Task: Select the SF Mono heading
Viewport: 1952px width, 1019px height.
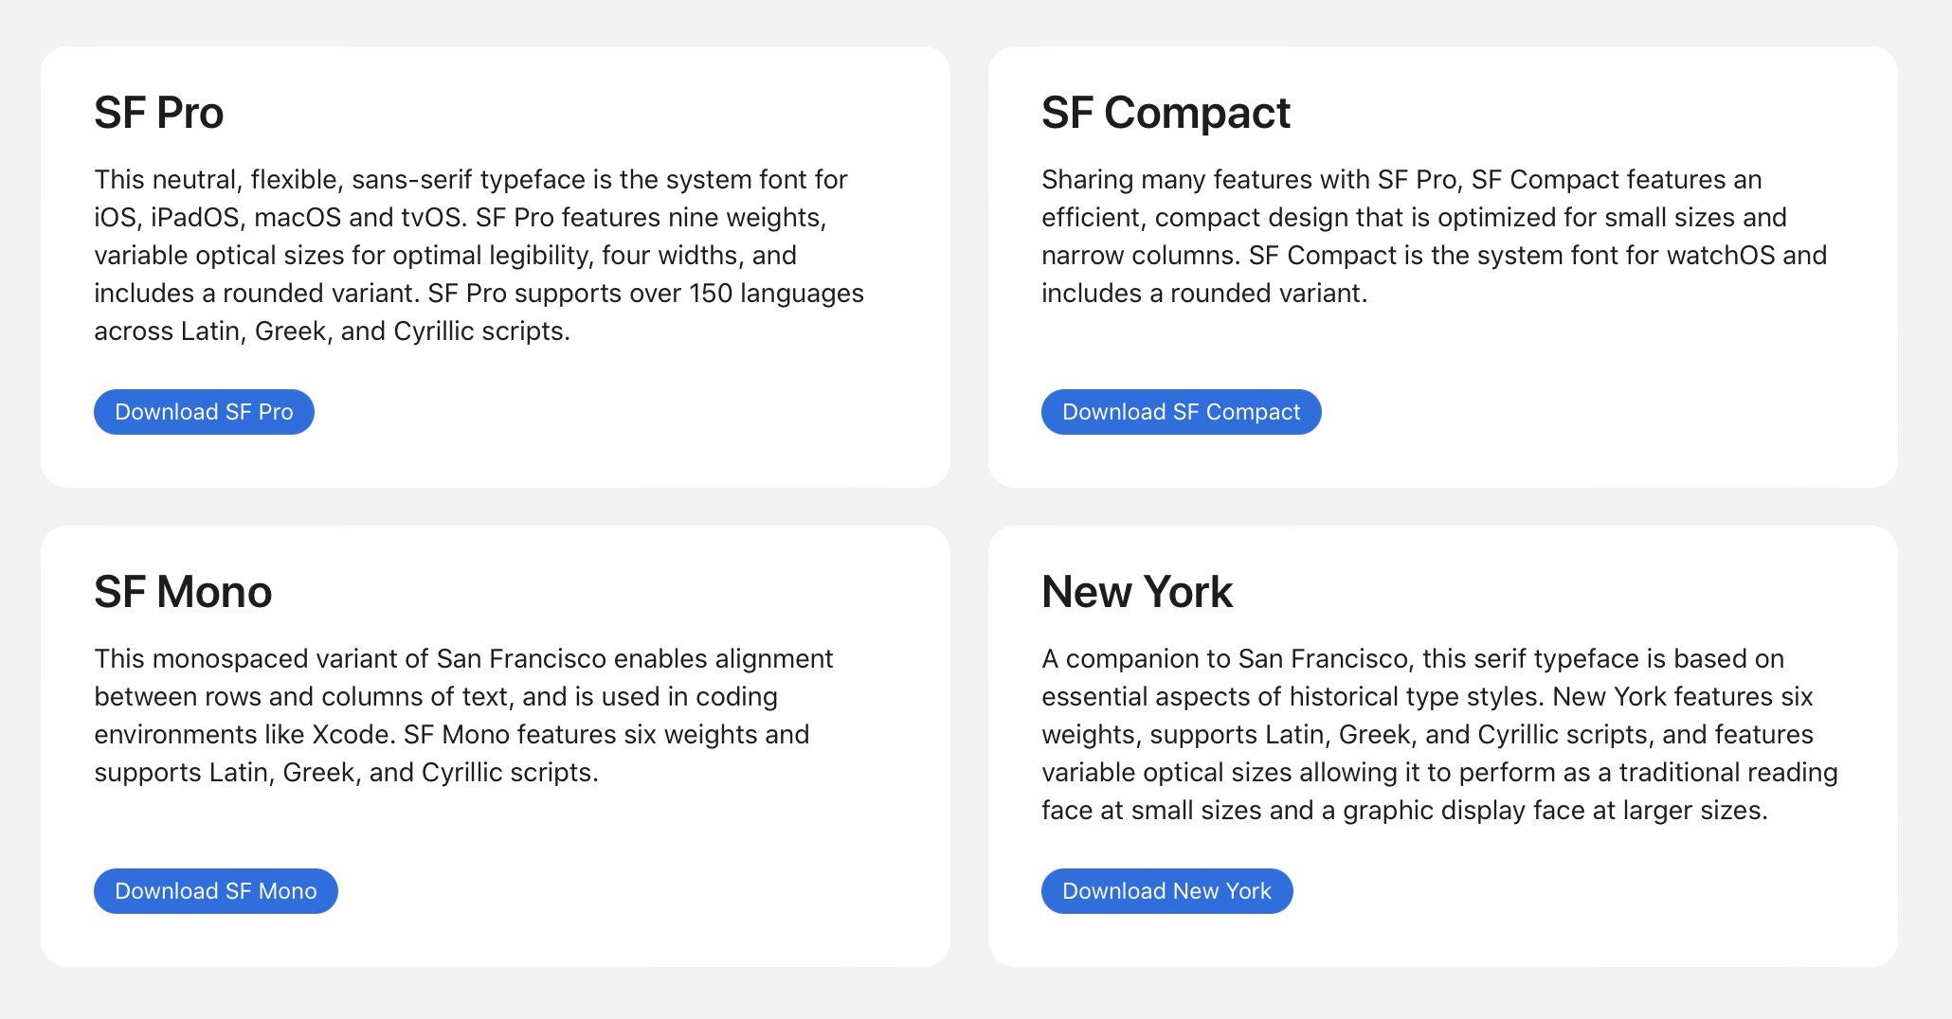Action: [x=182, y=591]
